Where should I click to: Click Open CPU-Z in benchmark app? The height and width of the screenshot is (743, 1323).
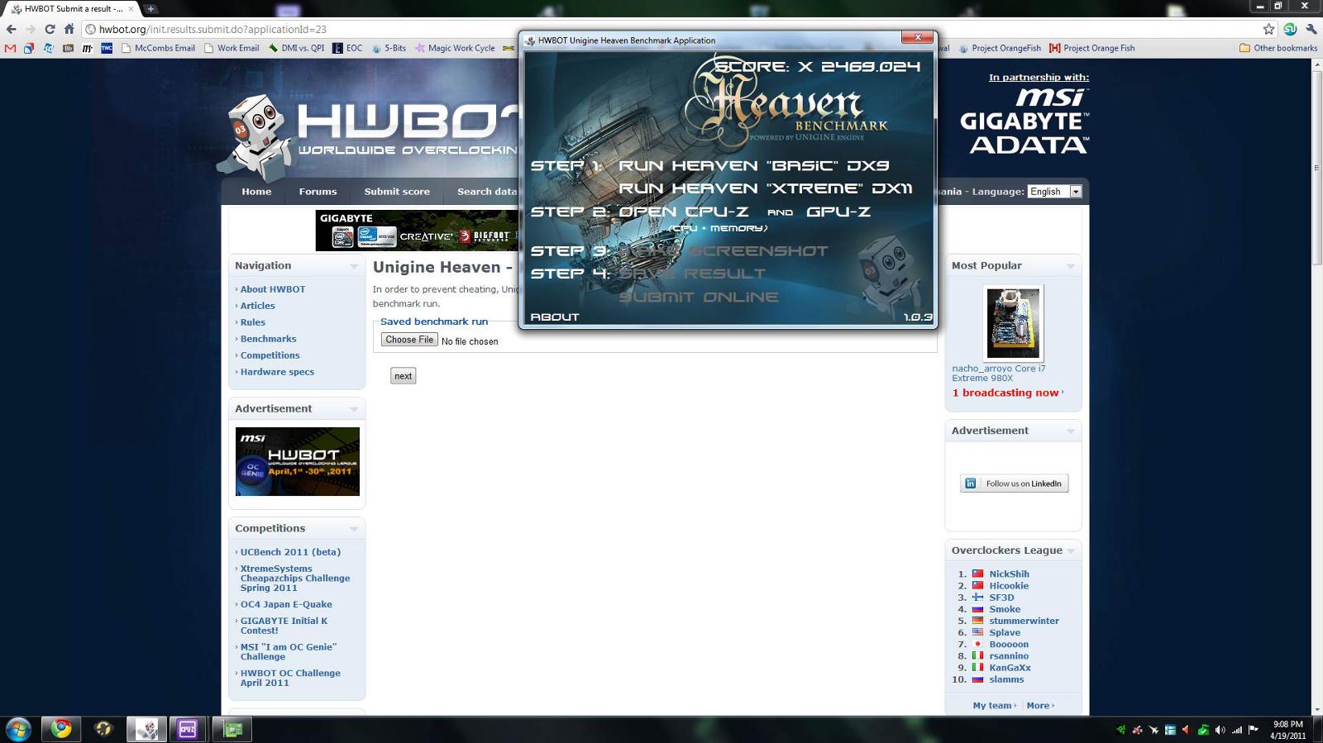pos(684,212)
